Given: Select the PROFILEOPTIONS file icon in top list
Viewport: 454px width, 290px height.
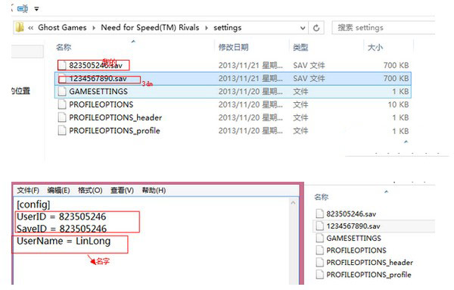Looking at the screenshot, I should coord(62,104).
